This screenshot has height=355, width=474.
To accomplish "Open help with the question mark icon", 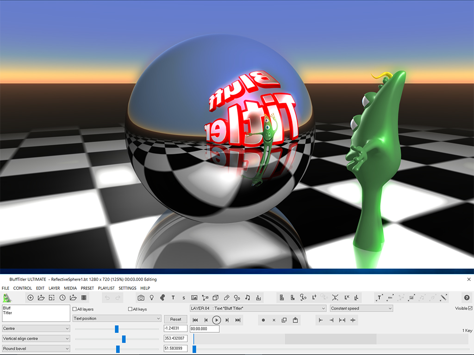I will click(x=467, y=298).
